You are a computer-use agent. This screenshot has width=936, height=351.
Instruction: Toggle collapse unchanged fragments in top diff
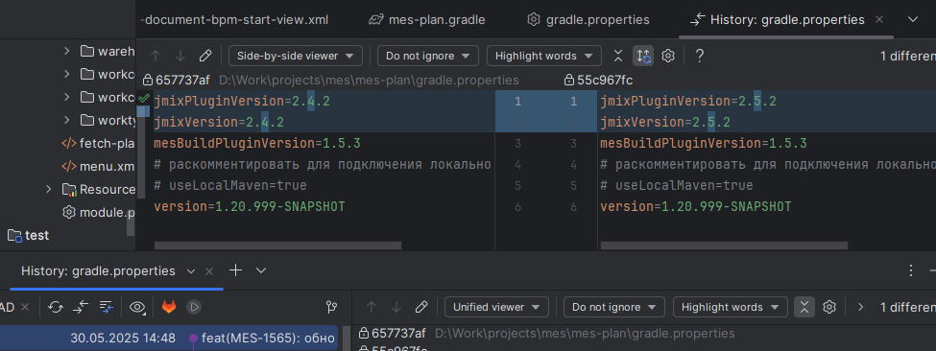pos(618,56)
